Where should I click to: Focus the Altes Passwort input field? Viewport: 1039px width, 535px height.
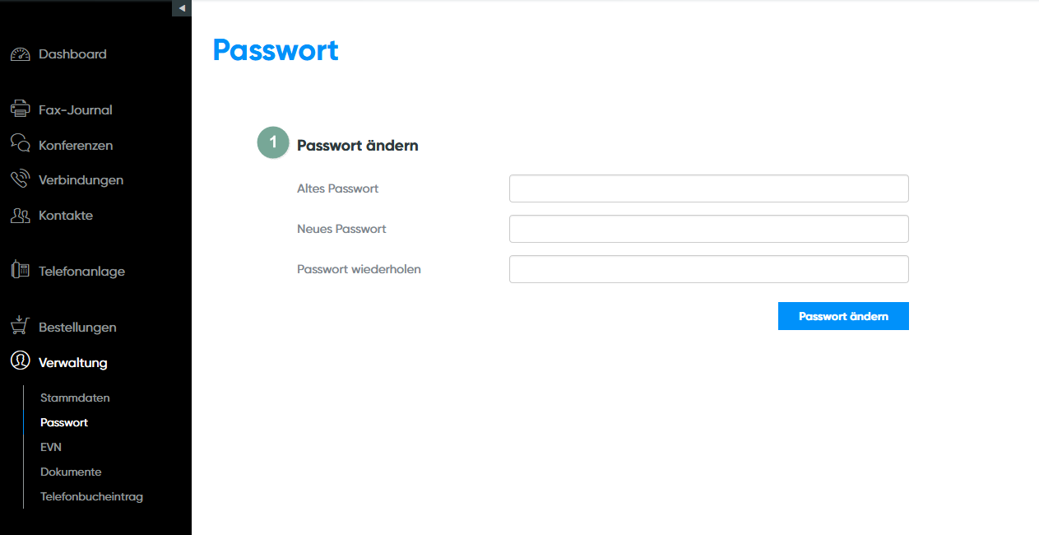pyautogui.click(x=708, y=188)
